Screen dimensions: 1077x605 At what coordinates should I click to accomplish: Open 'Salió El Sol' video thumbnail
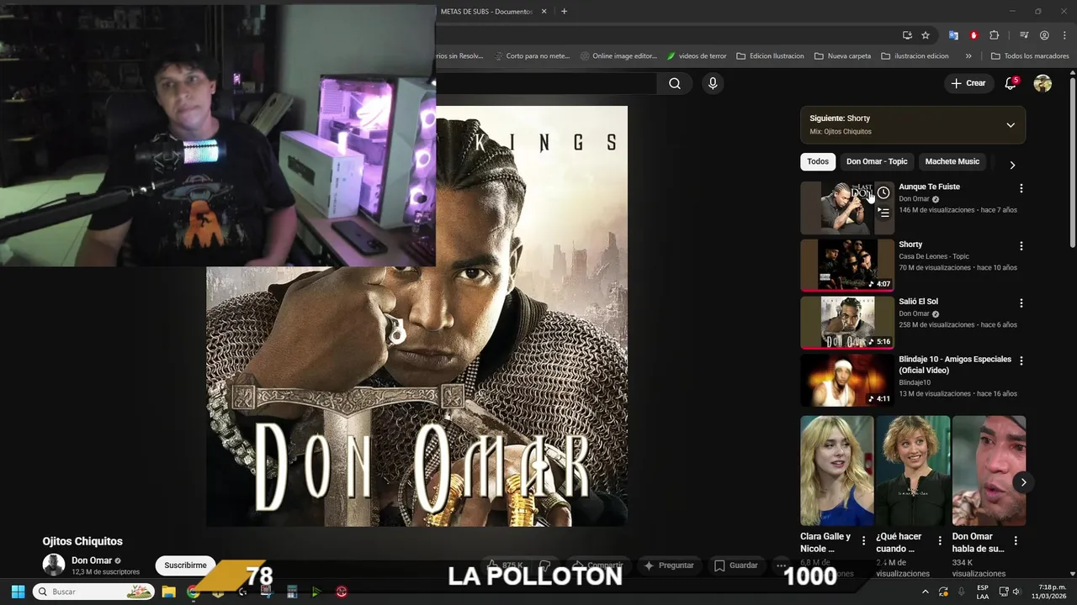point(847,322)
